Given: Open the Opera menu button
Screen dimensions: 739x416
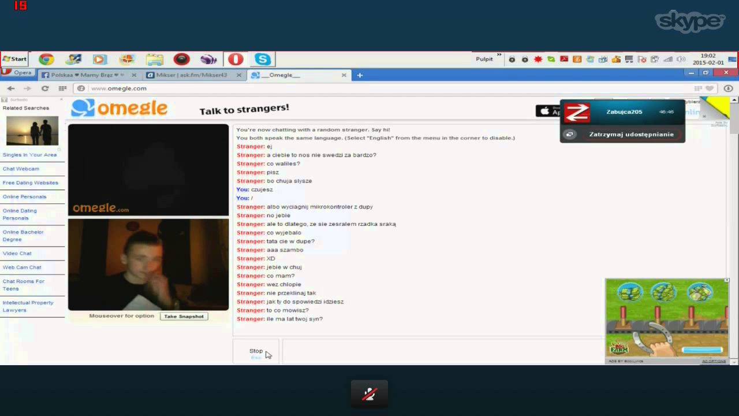Looking at the screenshot, I should point(17,73).
